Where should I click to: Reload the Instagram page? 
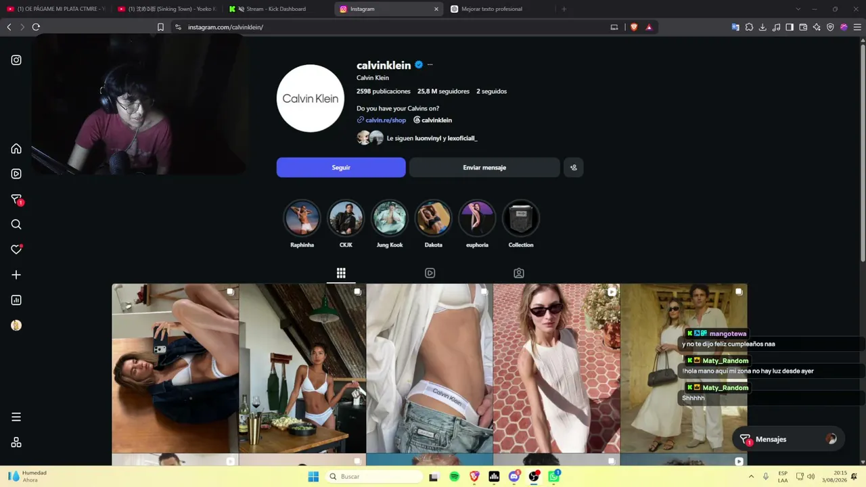[36, 27]
